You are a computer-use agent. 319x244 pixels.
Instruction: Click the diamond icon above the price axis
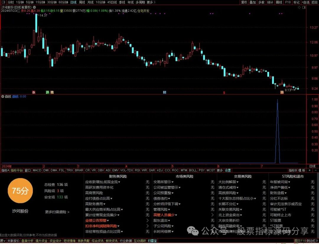click(299, 7)
